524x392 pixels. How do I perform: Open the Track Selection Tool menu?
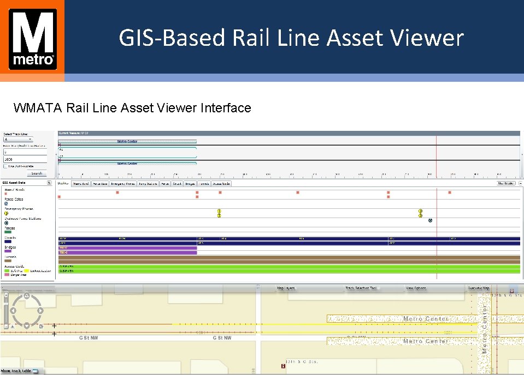tap(361, 288)
